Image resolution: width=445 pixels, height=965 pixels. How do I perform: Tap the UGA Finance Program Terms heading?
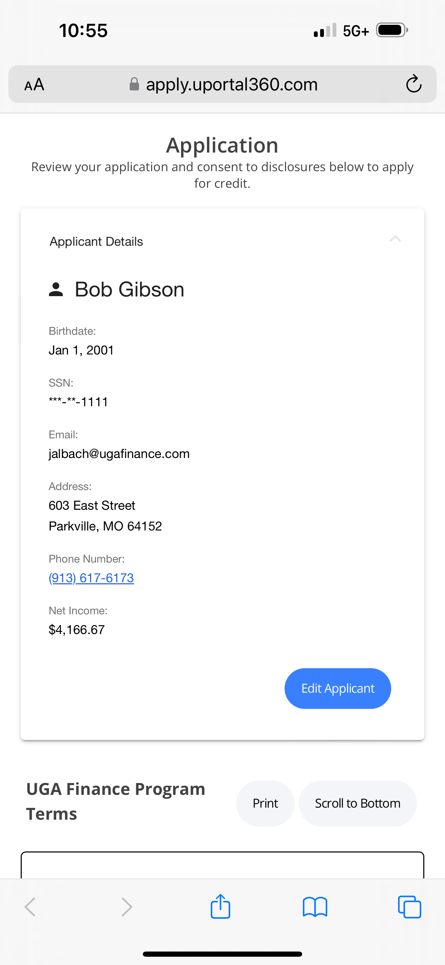[116, 801]
